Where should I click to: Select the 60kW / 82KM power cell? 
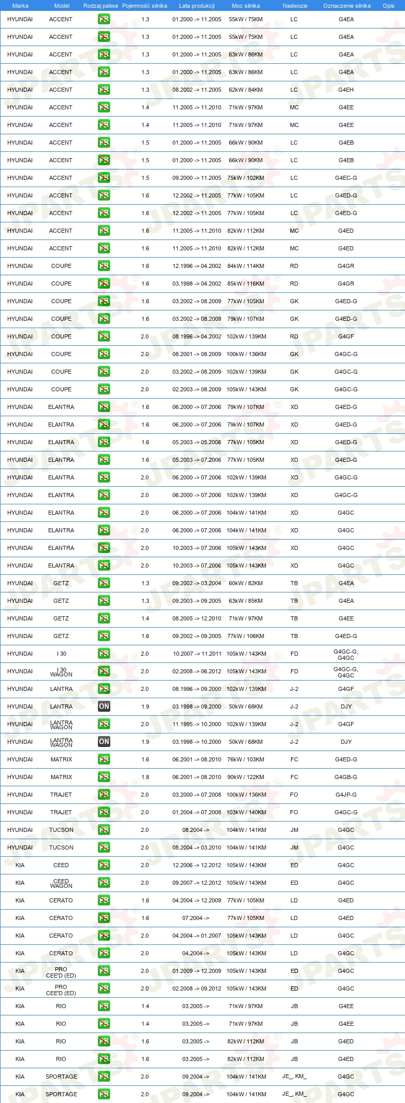click(246, 583)
